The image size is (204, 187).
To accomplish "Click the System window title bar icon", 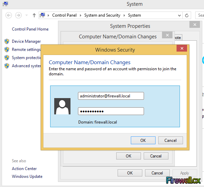I will click(5, 4).
